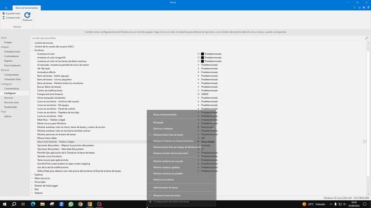371x208 pixels.
Task: Switch to Barra de herramientas ribbon tab
Action: (27, 8)
